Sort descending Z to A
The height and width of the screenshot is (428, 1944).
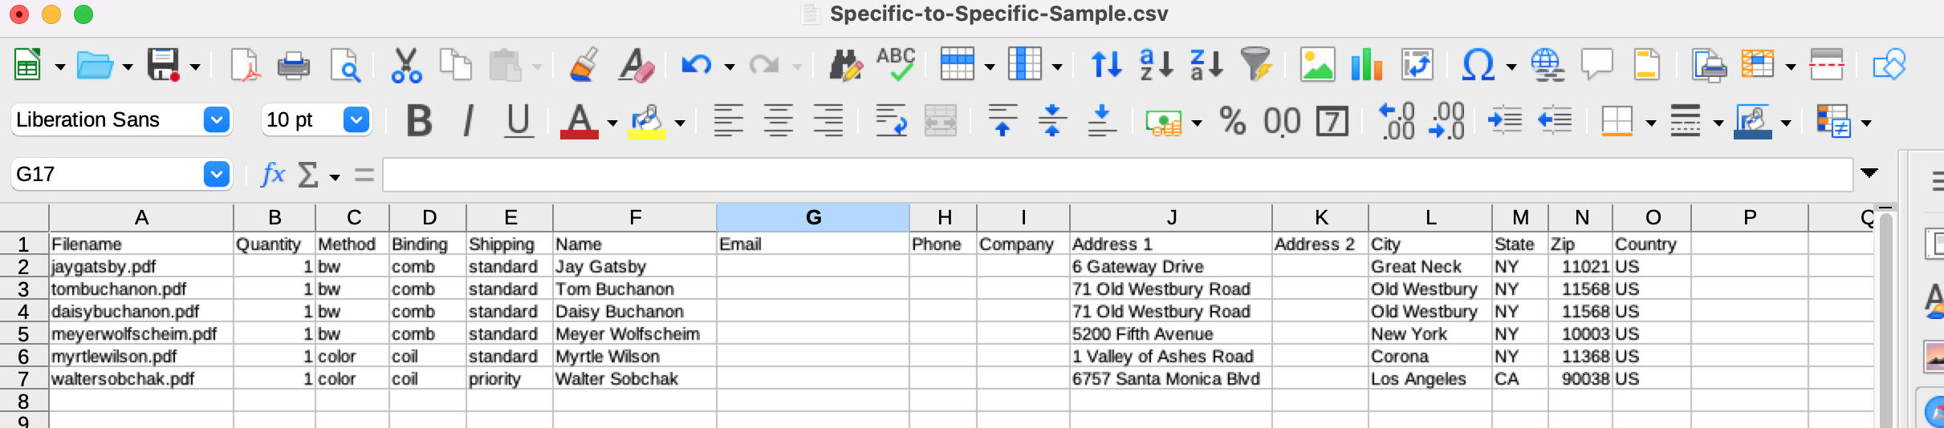[1206, 65]
